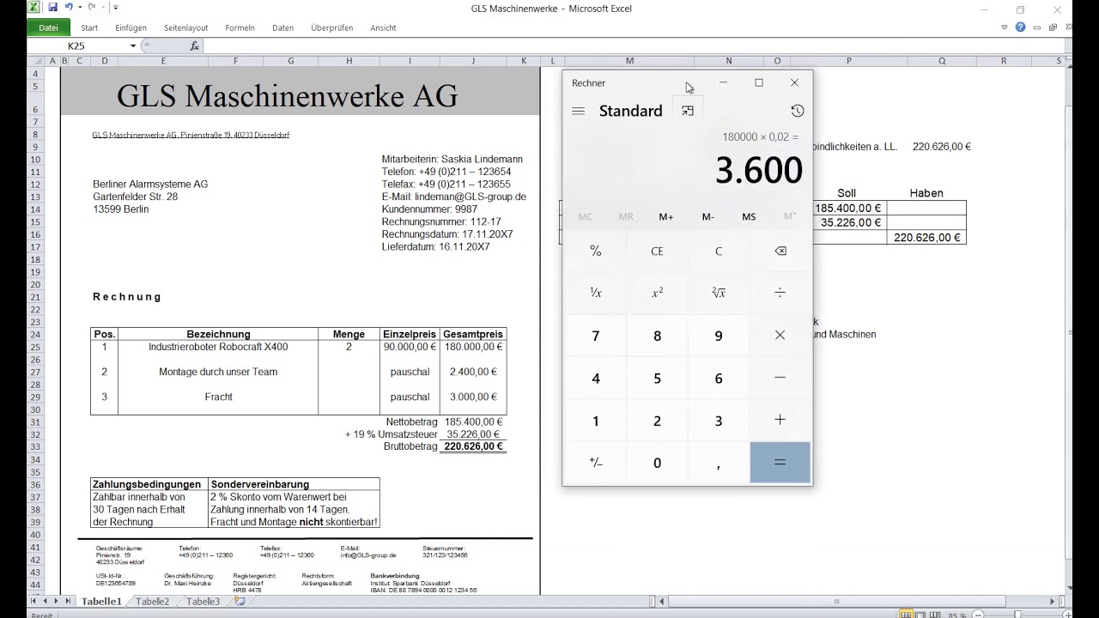Toggle sign with the +/- key
Screen dimensions: 1099x618
pyautogui.click(x=596, y=463)
